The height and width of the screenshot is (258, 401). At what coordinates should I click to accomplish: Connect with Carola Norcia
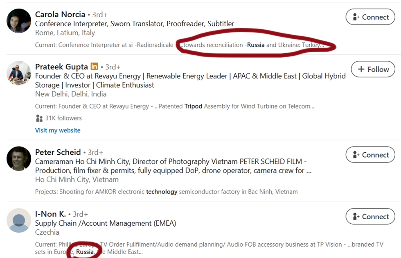point(370,17)
